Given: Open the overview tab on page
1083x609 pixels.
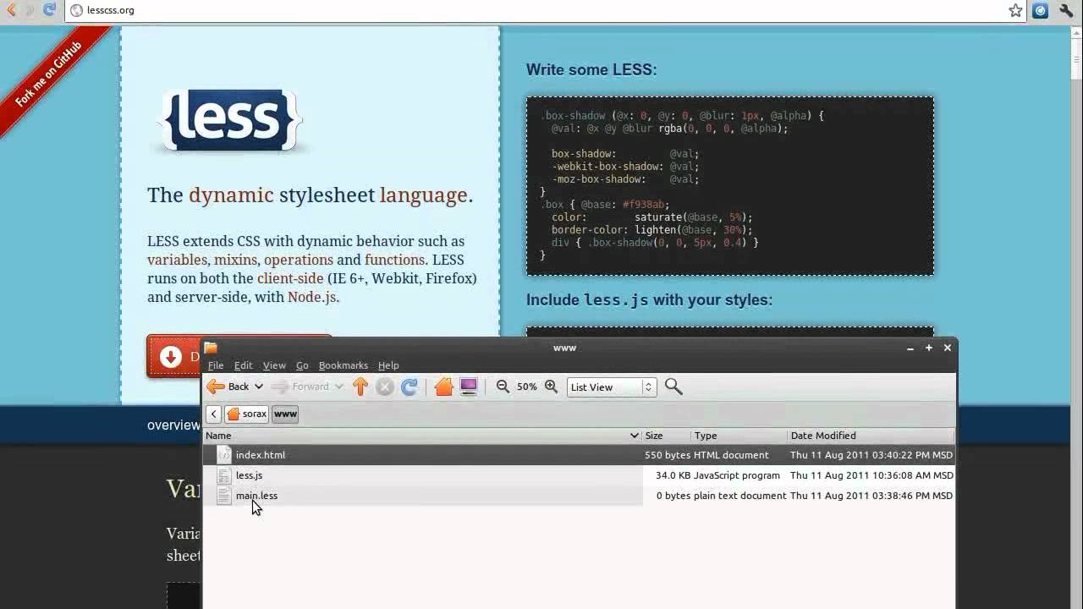Looking at the screenshot, I should click(173, 425).
